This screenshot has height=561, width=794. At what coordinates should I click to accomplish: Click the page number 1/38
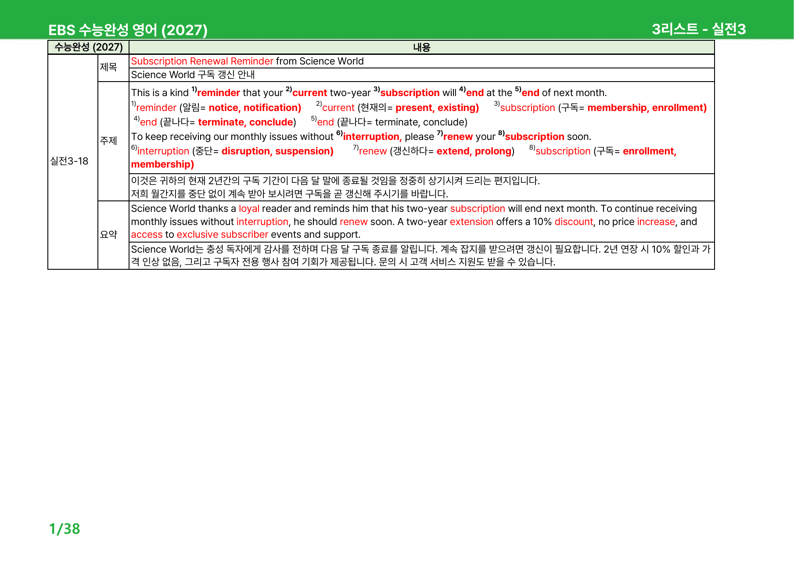(x=65, y=529)
